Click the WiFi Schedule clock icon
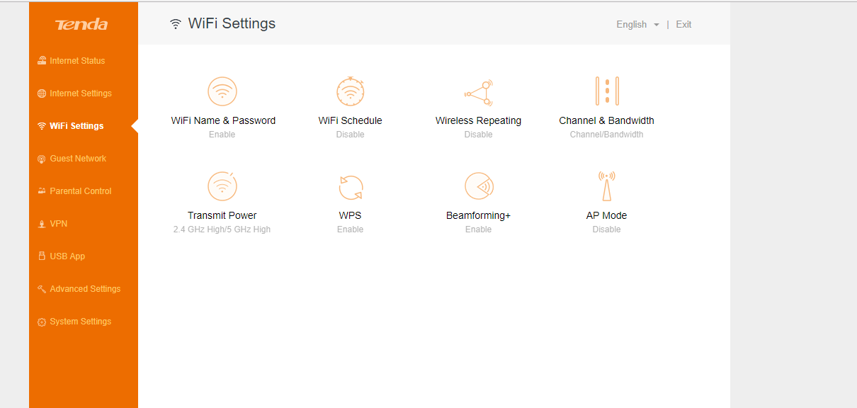 coord(350,91)
